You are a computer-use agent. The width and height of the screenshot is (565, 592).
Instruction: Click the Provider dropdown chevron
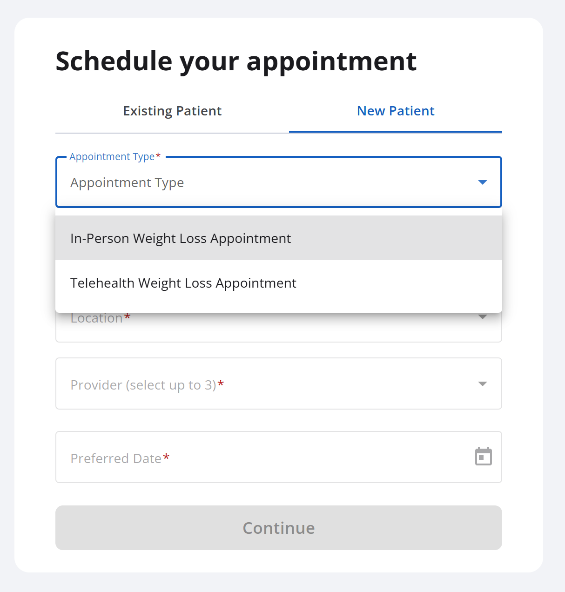coord(483,383)
